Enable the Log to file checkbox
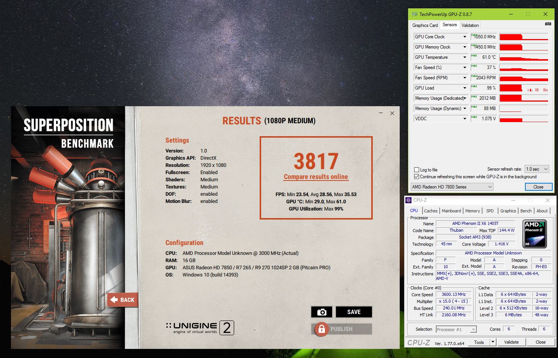This screenshot has width=558, height=358. pyautogui.click(x=417, y=170)
